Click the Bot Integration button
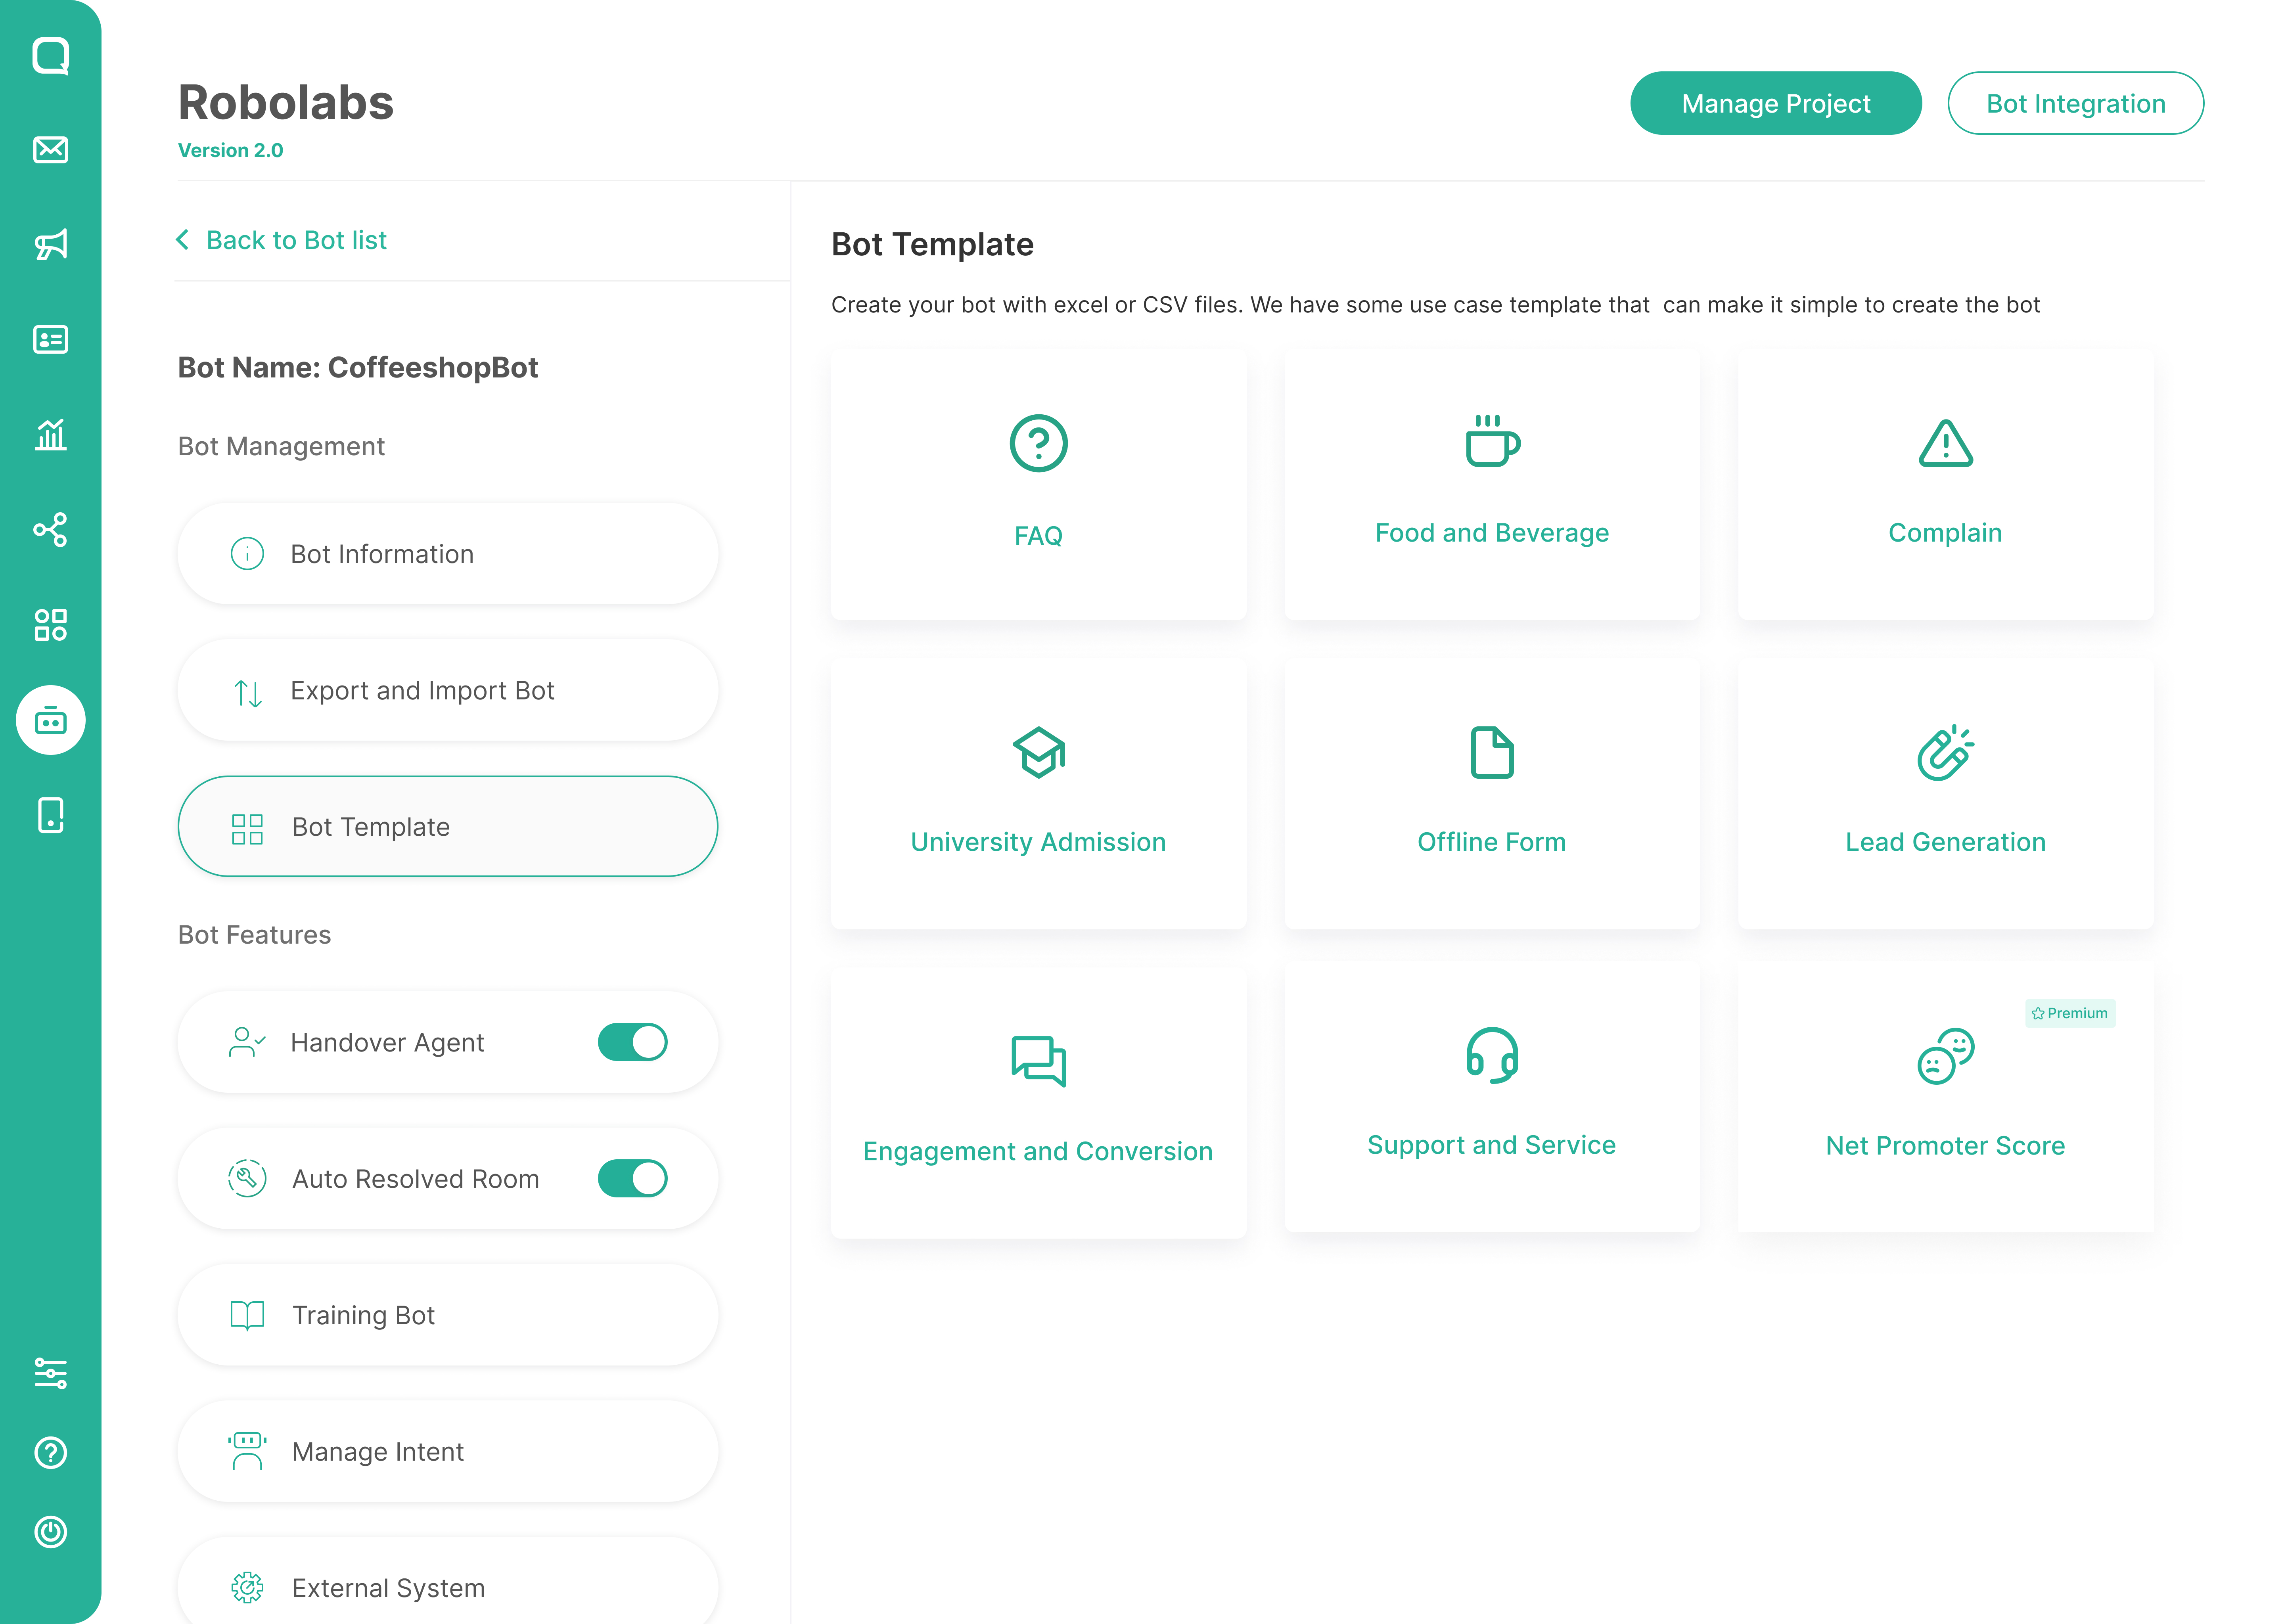 pos(2075,103)
